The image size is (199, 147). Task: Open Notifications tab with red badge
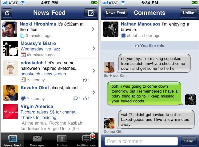point(86,140)
